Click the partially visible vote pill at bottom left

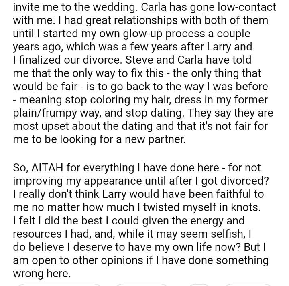tap(59, 284)
